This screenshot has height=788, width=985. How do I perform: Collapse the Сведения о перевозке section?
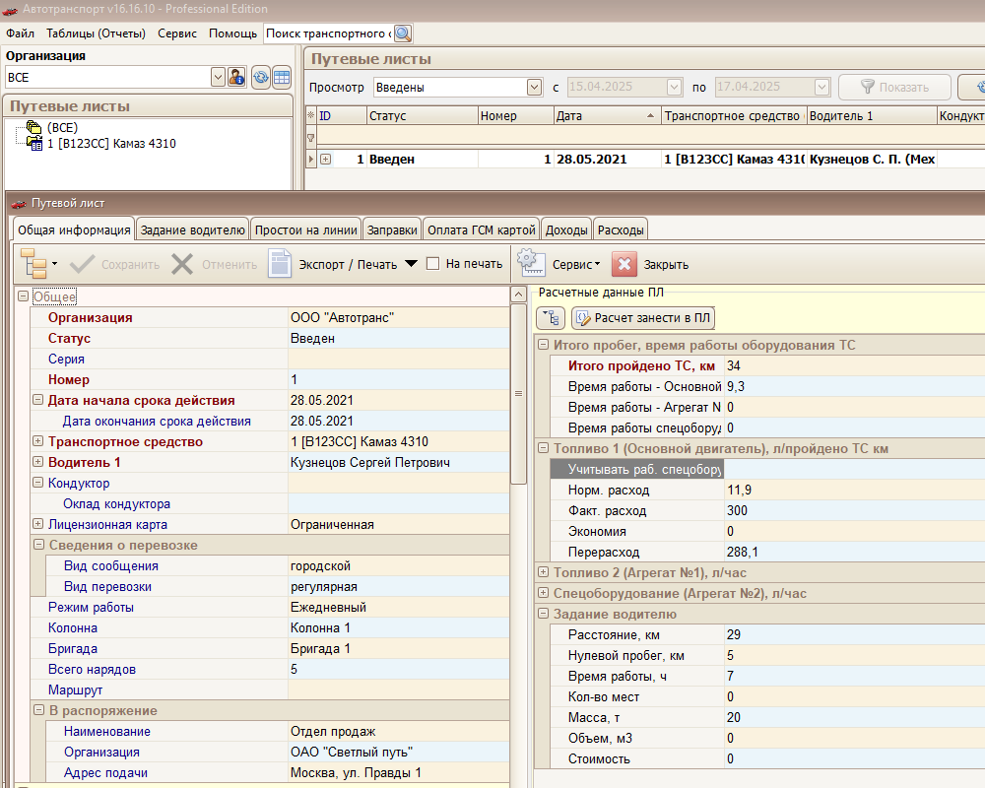coord(38,545)
